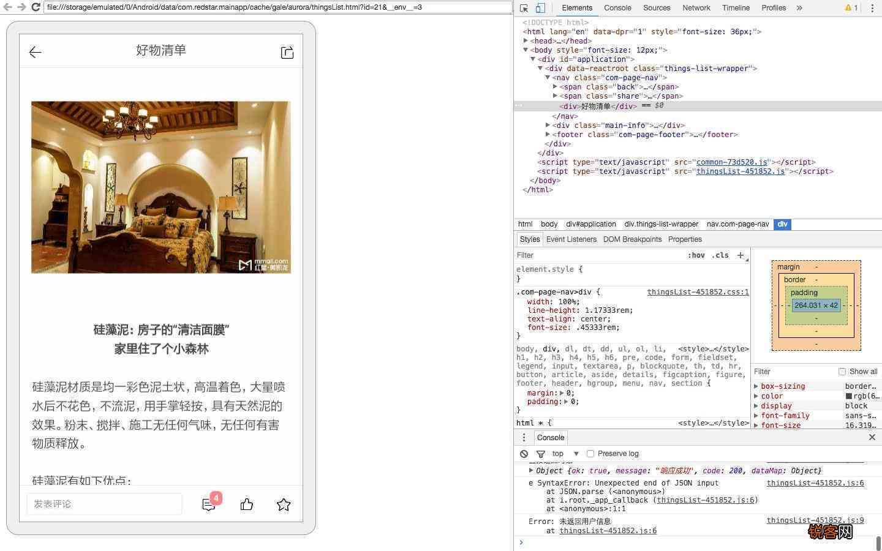Viewport: 882px width, 551px height.
Task: Close the Console drawer
Action: (872, 438)
